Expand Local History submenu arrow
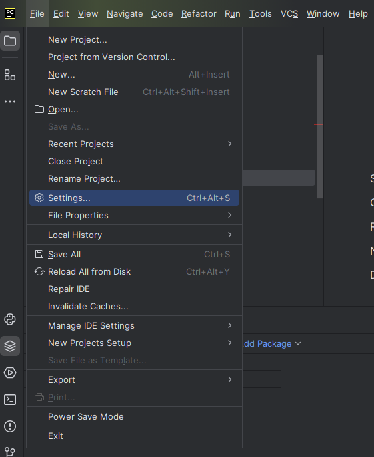The height and width of the screenshot is (457, 374). 230,235
